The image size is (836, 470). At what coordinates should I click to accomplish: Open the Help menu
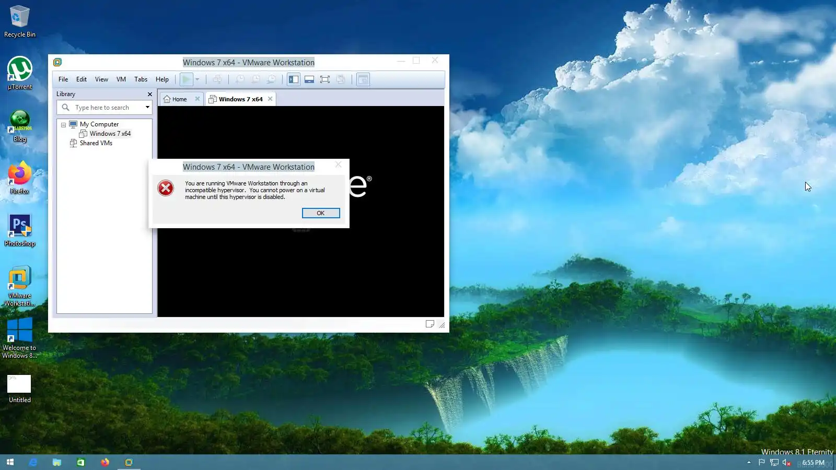click(162, 79)
